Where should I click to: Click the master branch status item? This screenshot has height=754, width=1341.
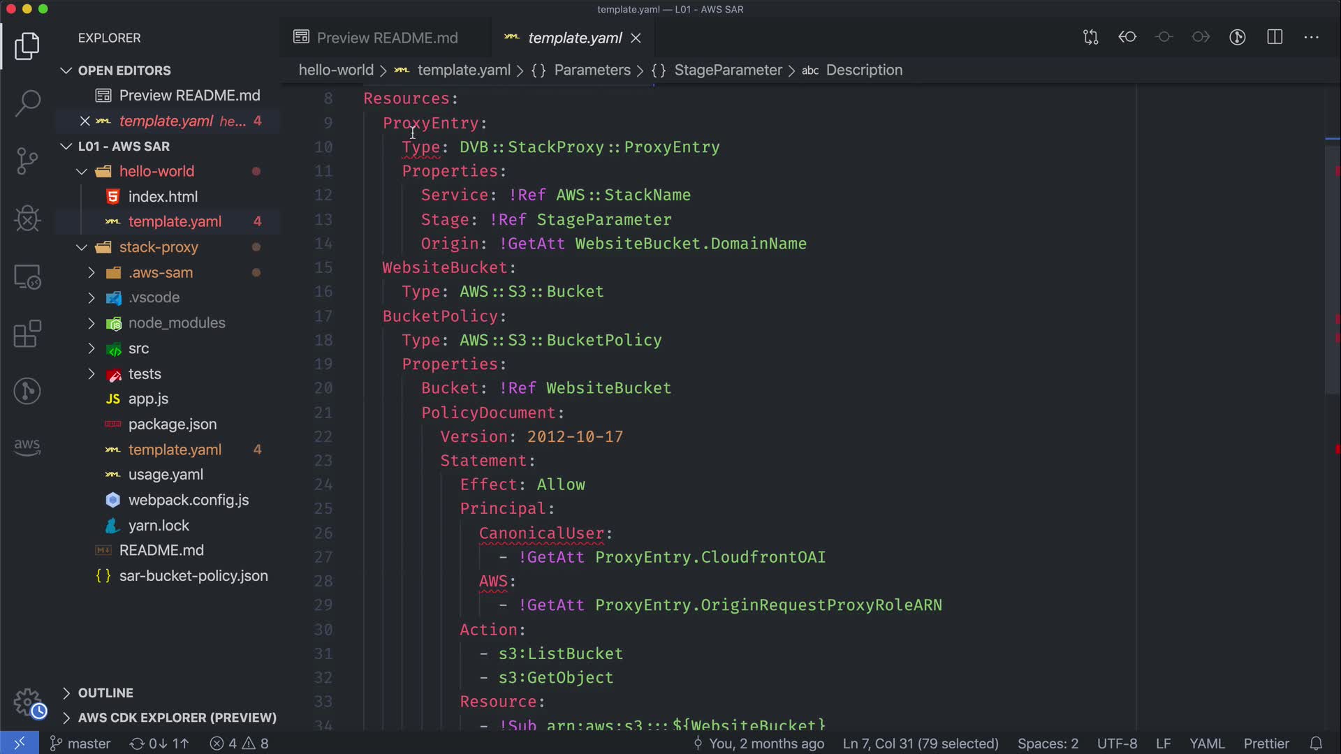[80, 744]
